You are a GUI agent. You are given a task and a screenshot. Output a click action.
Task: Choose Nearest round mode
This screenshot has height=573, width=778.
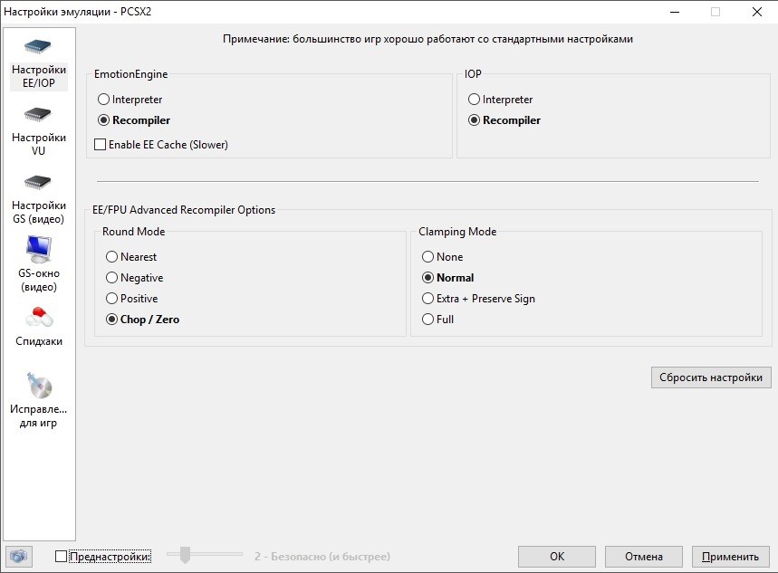112,257
